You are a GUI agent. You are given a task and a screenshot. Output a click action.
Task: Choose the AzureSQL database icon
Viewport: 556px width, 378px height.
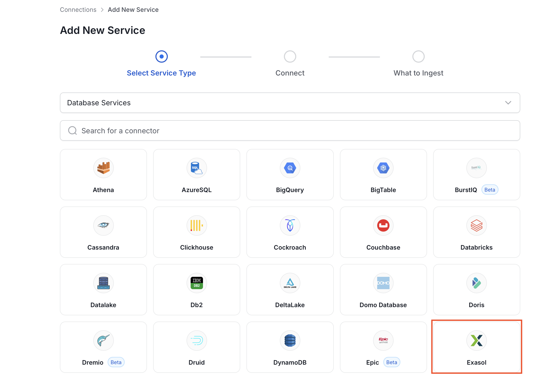point(197,168)
